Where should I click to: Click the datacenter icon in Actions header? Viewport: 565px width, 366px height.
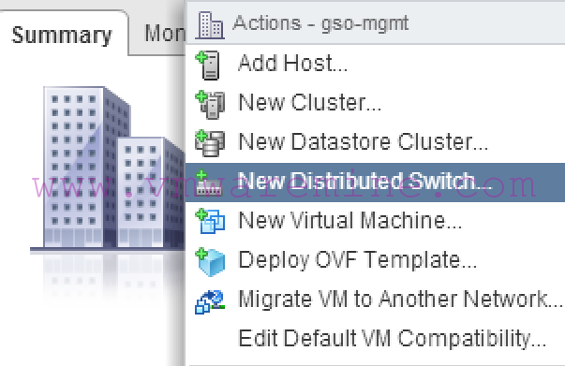(x=209, y=25)
